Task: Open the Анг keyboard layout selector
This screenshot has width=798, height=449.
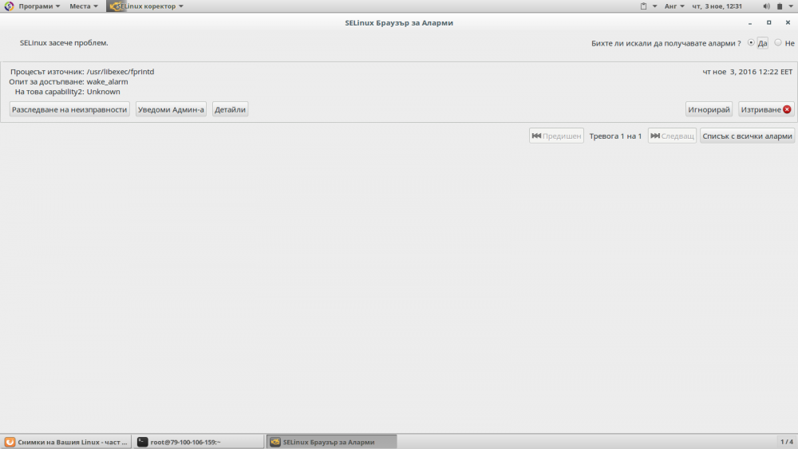Action: pyautogui.click(x=674, y=6)
